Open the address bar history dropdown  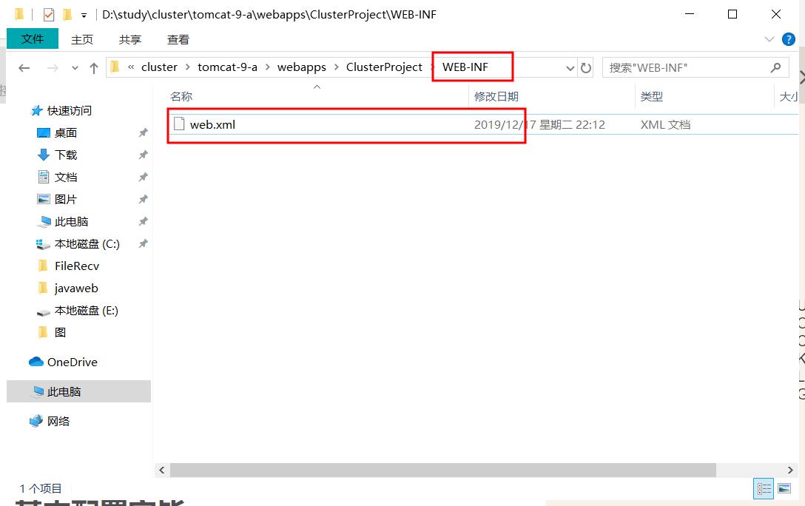[570, 68]
